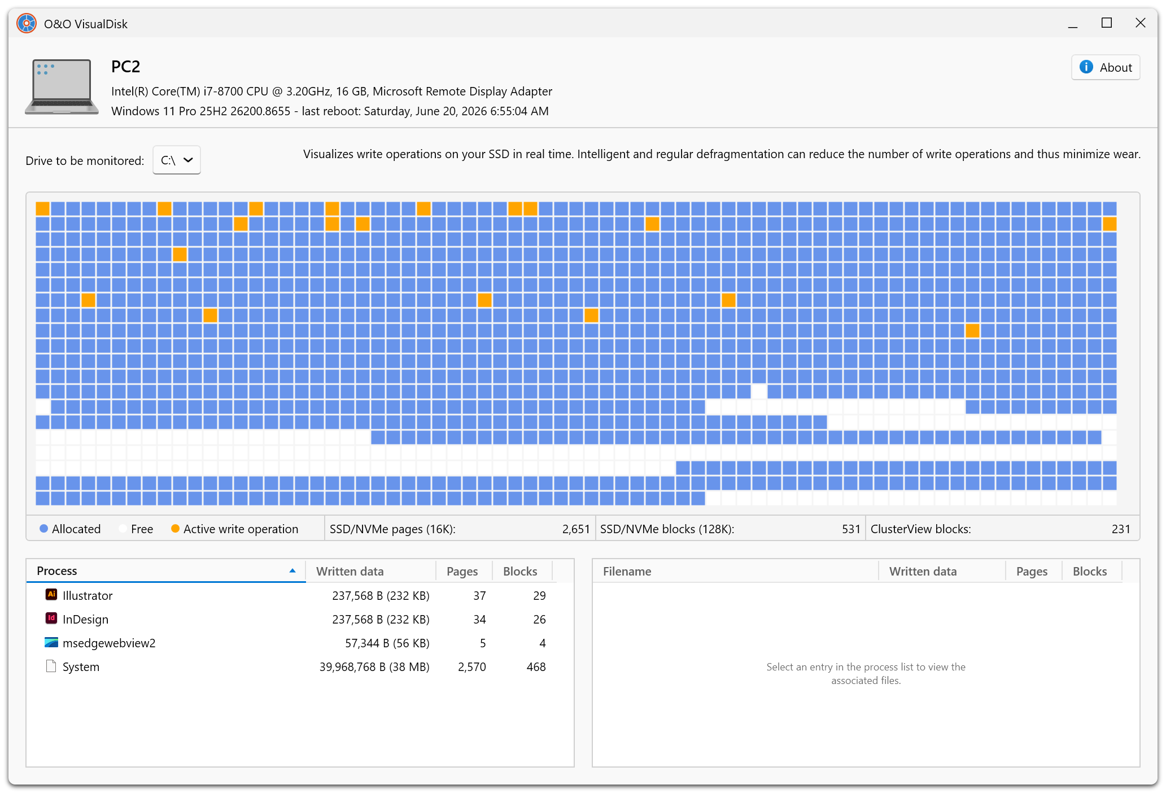Click the blue Allocated legend dot
The height and width of the screenshot is (793, 1166).
(x=43, y=529)
